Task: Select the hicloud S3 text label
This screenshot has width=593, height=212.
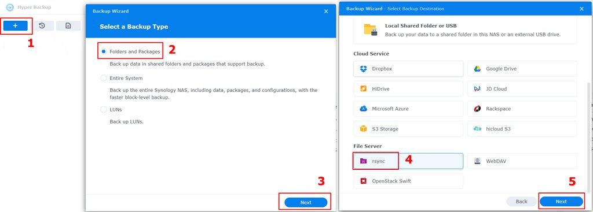Action: [x=499, y=129]
